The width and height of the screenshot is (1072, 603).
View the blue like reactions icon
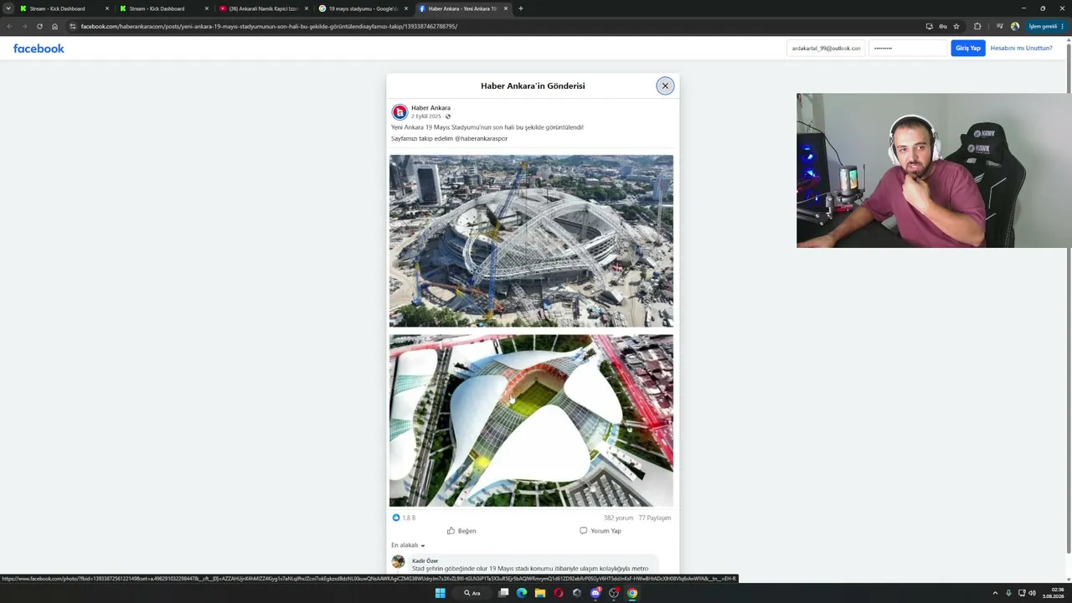coord(396,518)
